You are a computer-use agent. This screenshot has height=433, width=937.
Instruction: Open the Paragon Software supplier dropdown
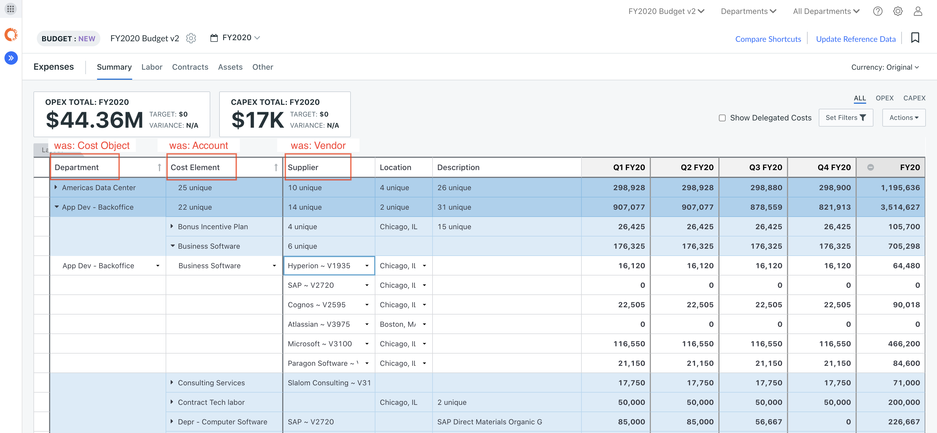pos(367,364)
